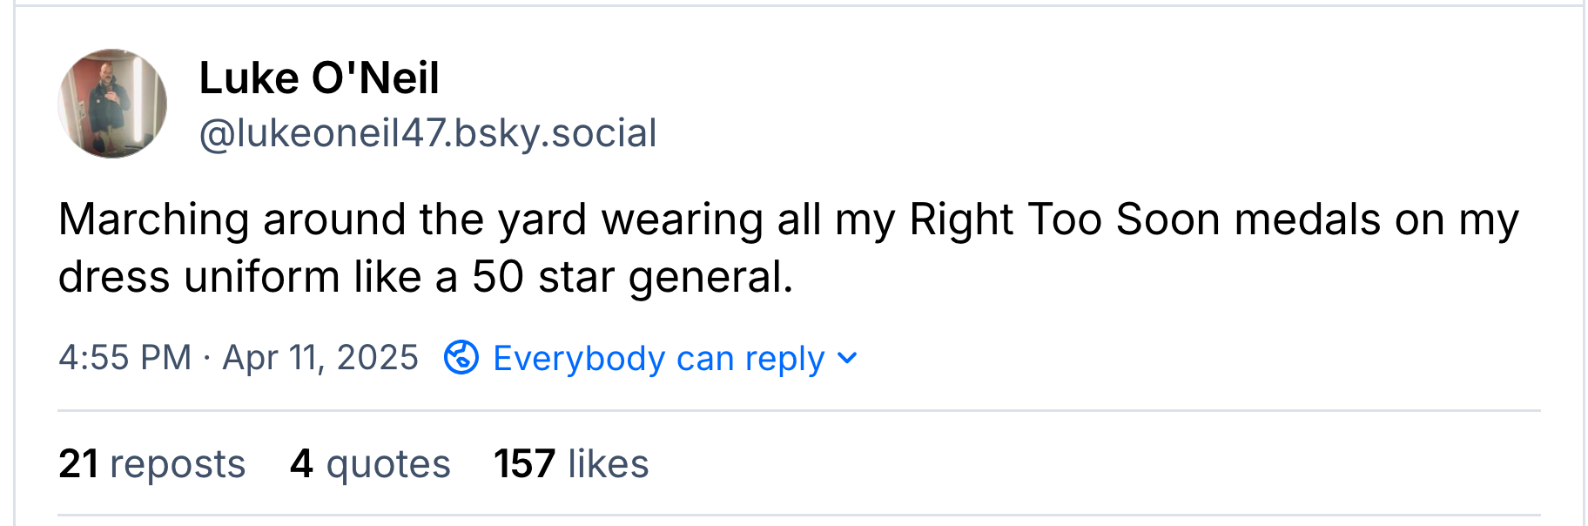This screenshot has height=526, width=1588.
Task: Click the globe reply-settings icon
Action: 461,357
